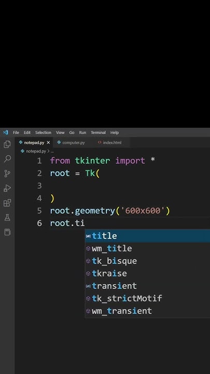Select the tkraise autocomplete suggestion
The image size is (210, 374).
147,273
